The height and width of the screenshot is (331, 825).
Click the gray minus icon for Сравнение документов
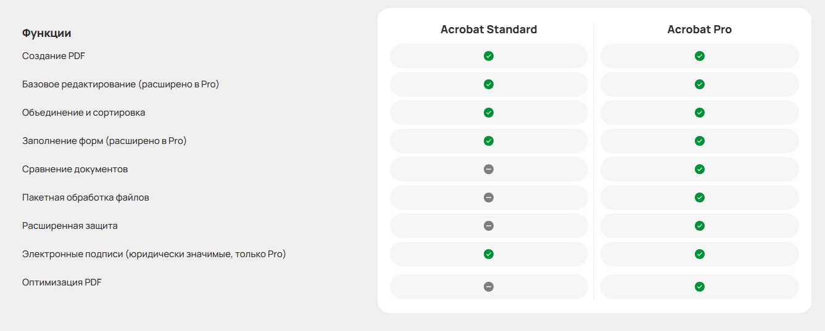489,169
